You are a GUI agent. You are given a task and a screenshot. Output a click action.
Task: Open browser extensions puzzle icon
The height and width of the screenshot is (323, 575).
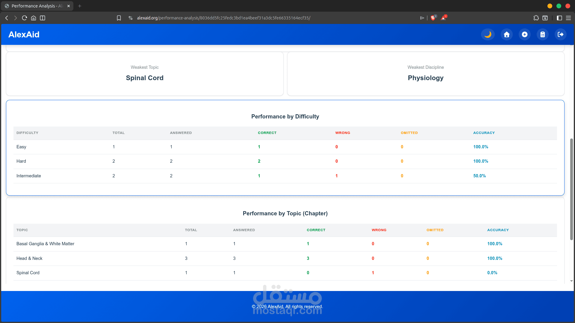point(536,18)
